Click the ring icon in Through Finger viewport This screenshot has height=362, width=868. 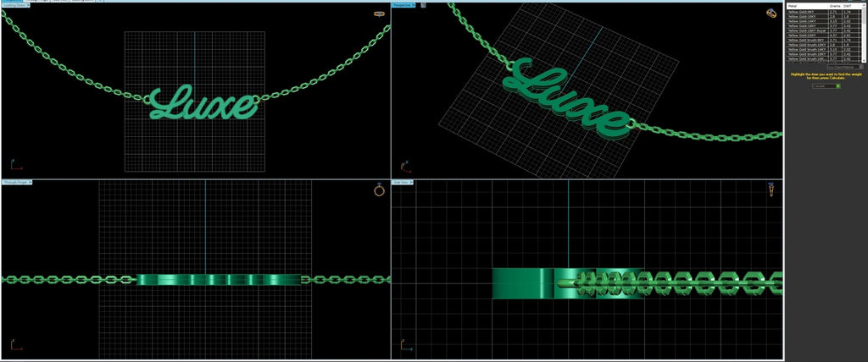(379, 191)
